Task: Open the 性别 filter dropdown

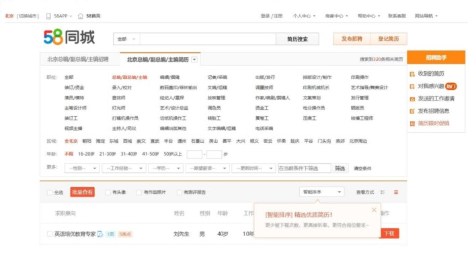Action: tap(82, 168)
